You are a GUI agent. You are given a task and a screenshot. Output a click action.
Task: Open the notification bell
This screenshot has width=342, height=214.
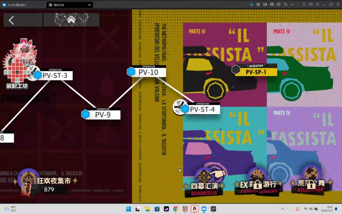336,209
